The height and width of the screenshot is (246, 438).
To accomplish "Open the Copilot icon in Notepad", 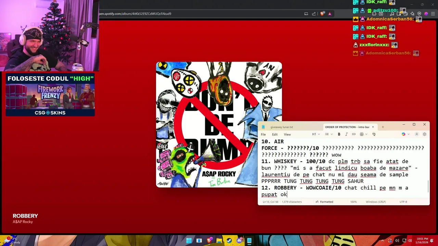I will point(404,134).
